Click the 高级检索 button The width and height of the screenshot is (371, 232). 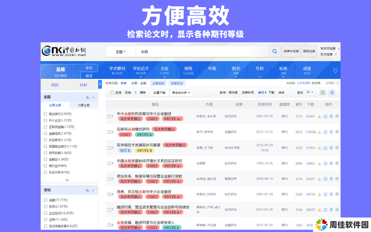pyautogui.click(x=309, y=51)
